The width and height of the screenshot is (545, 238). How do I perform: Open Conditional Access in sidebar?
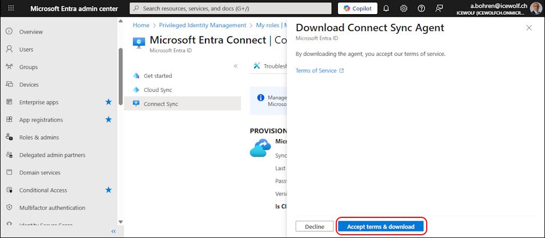[43, 190]
